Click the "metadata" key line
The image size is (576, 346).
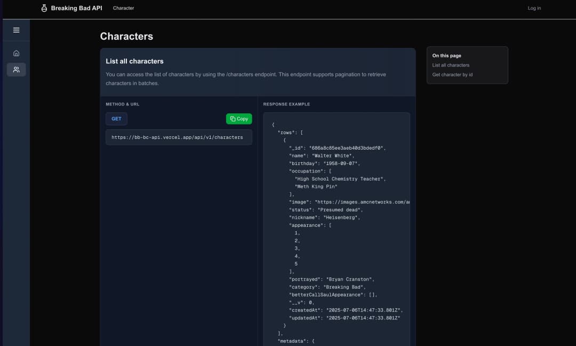point(296,341)
